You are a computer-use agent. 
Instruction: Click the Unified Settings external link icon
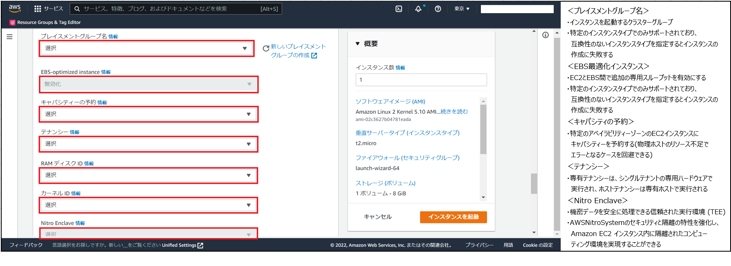click(200, 245)
